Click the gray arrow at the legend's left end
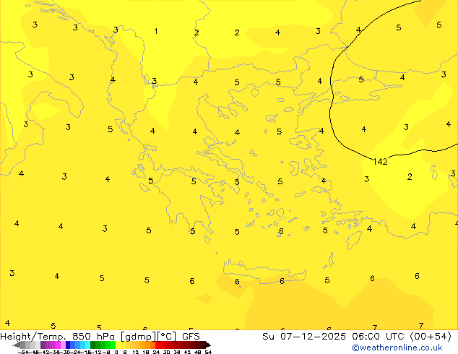 click(x=17, y=345)
